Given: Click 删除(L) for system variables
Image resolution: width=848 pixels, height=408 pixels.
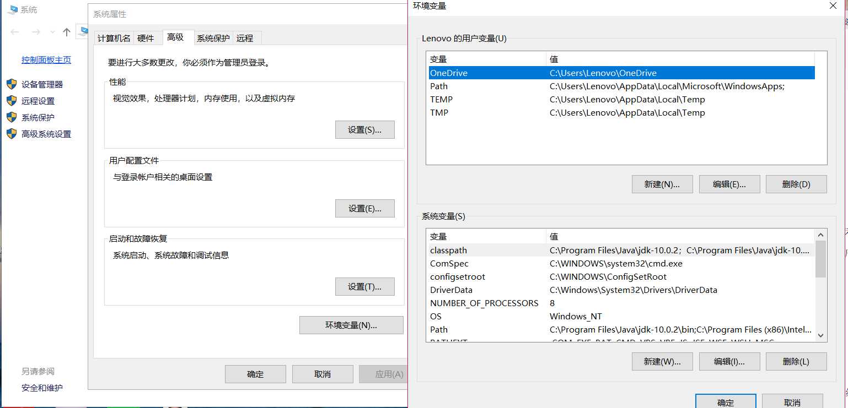Looking at the screenshot, I should pyautogui.click(x=796, y=362).
